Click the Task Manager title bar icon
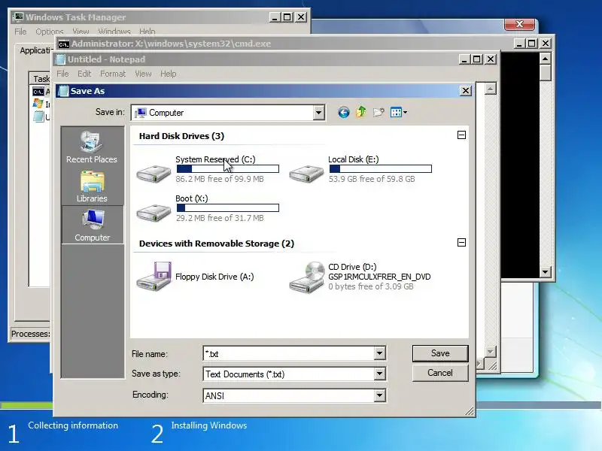Image resolution: width=602 pixels, height=451 pixels. (x=17, y=17)
